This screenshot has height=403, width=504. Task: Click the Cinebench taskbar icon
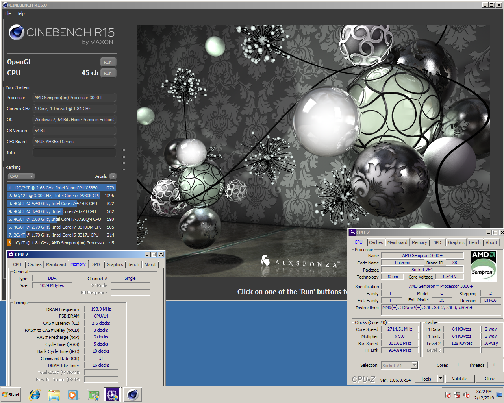[x=133, y=395]
